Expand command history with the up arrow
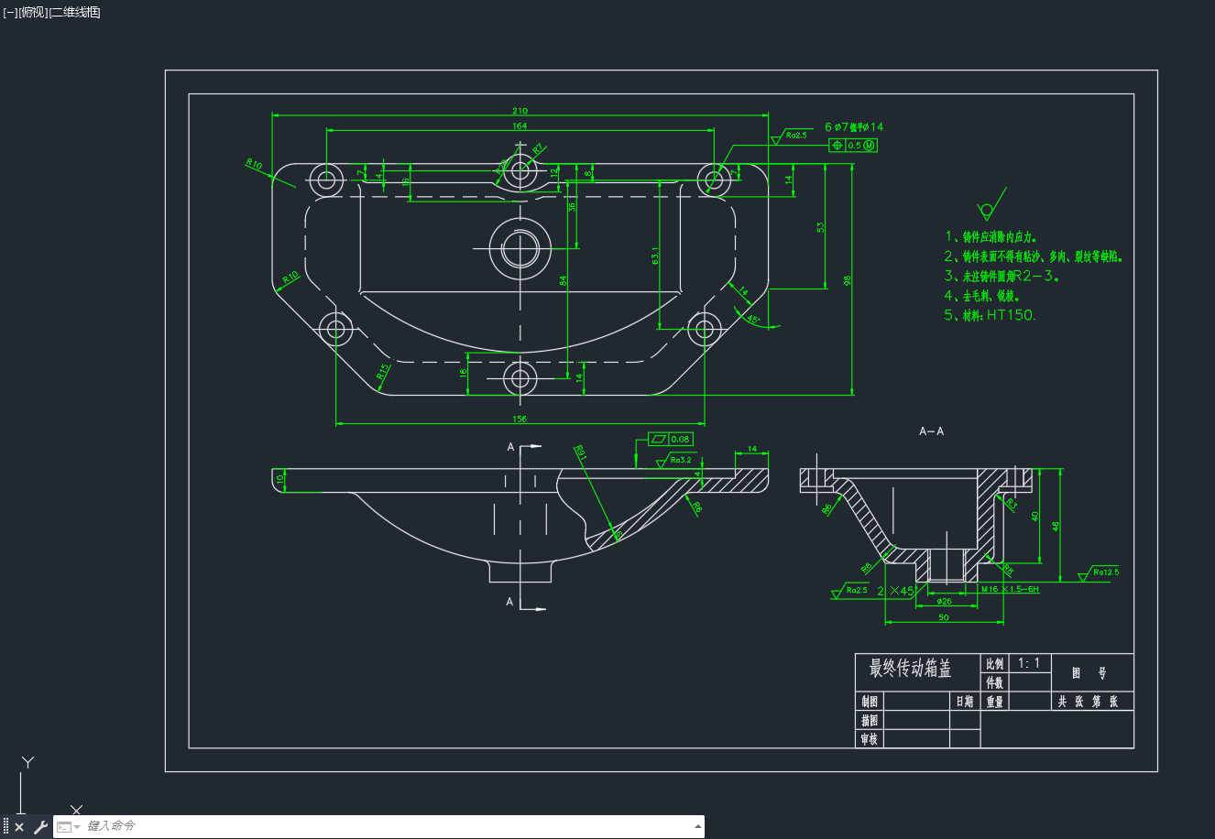1215x839 pixels. [698, 826]
